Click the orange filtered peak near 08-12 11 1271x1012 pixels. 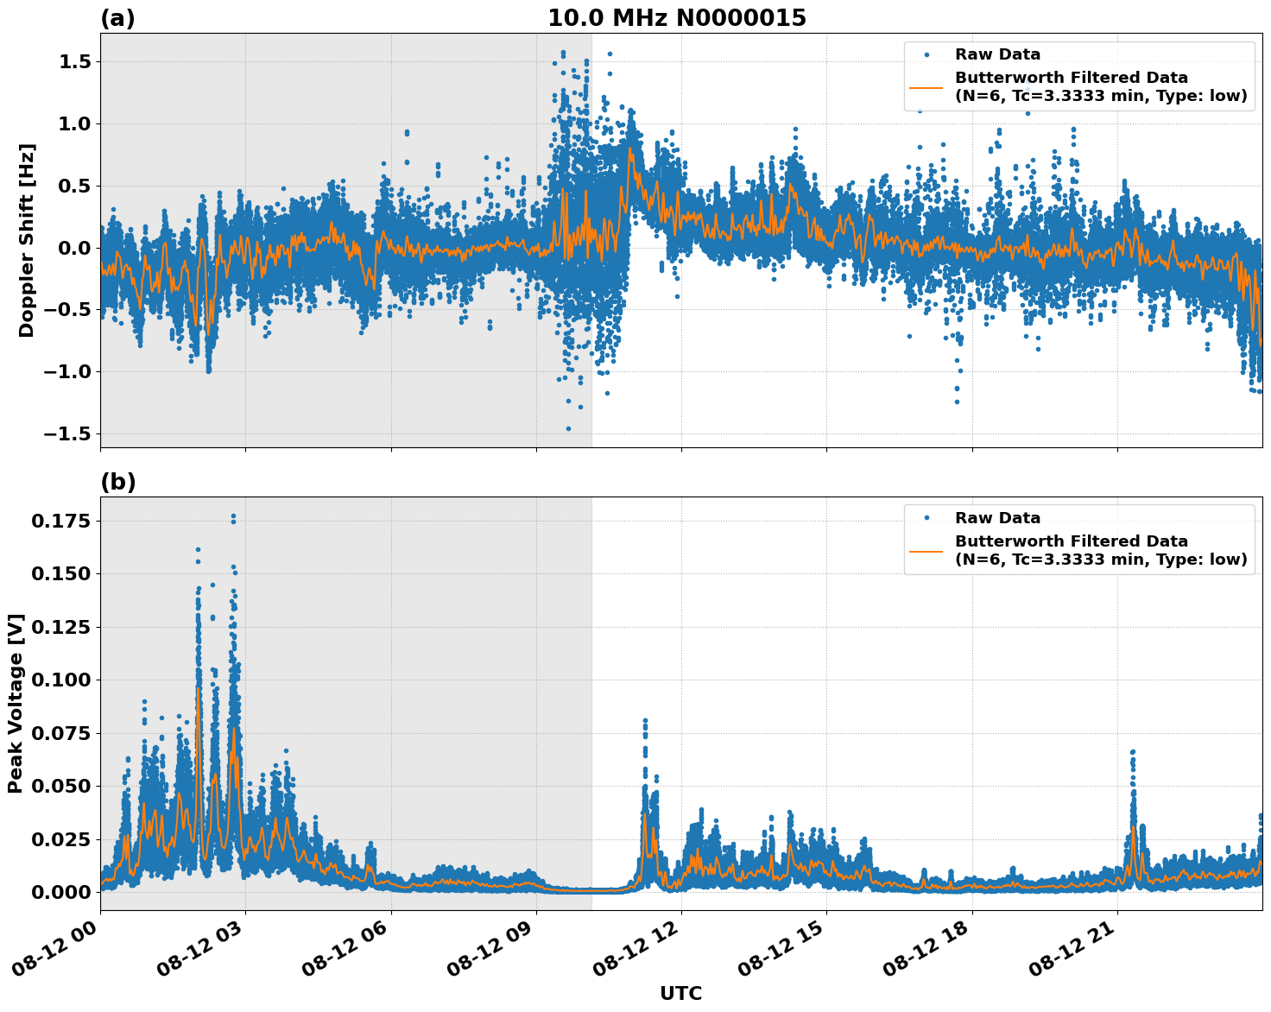[643, 814]
